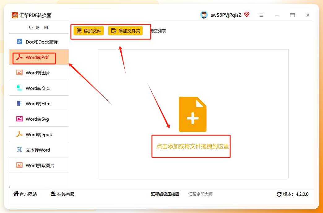Image resolution: width=323 pixels, height=213 pixels.
Task: Select Word转Svg in the list
Action: coord(39,119)
